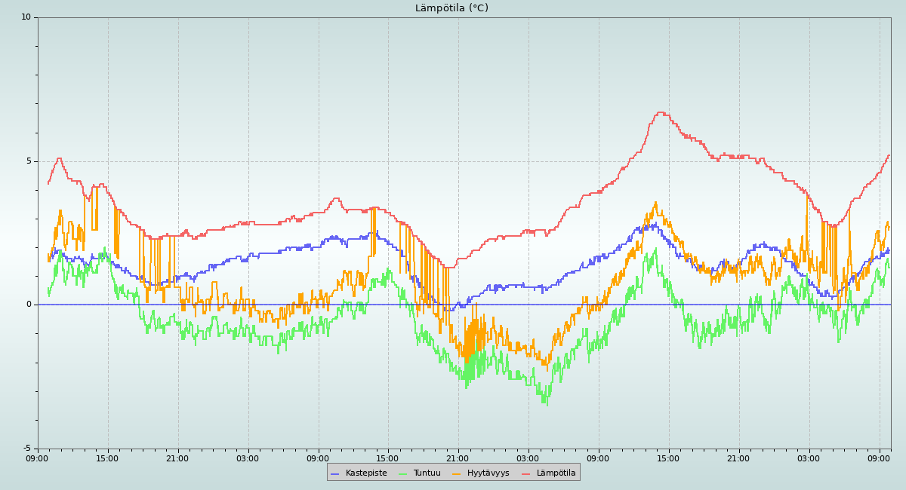Click the y-axis label 5
The width and height of the screenshot is (906, 490).
point(29,161)
